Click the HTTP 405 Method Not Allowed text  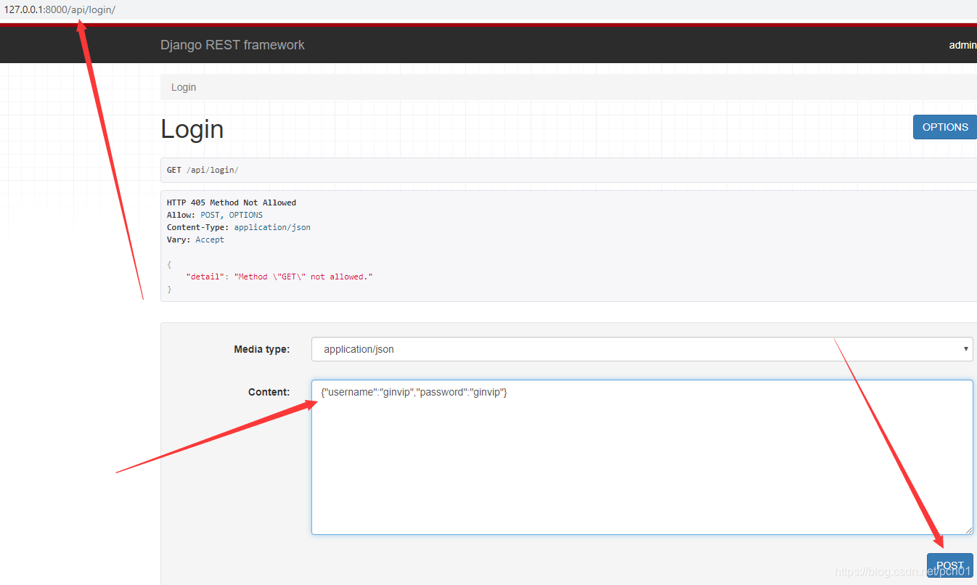coord(232,202)
